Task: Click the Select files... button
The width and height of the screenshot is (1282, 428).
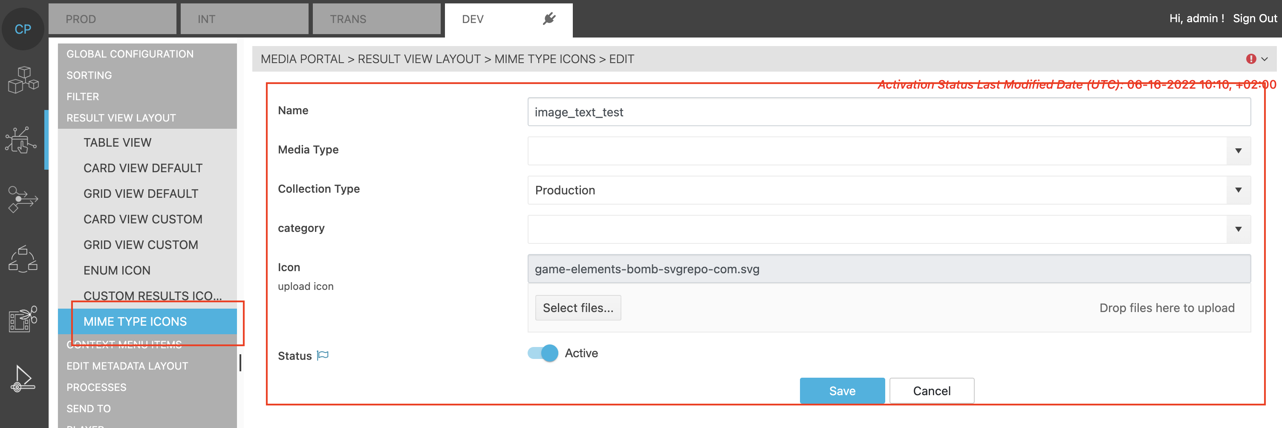Action: [578, 307]
